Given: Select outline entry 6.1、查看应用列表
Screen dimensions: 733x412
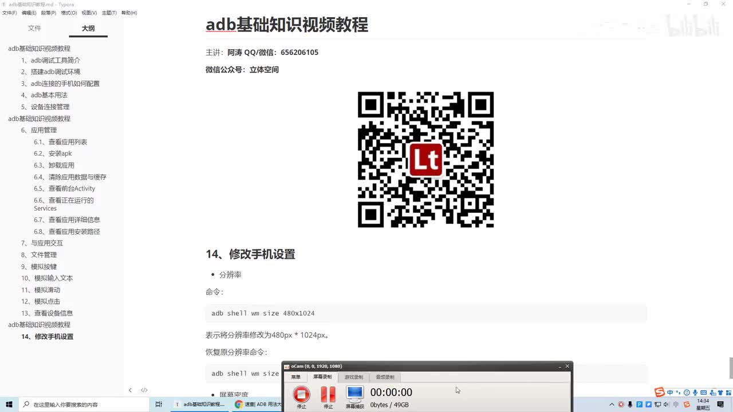Looking at the screenshot, I should pos(60,142).
